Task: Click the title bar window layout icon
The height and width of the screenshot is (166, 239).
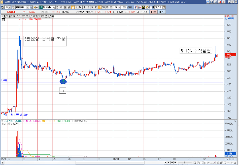Action: (x=208, y=2)
